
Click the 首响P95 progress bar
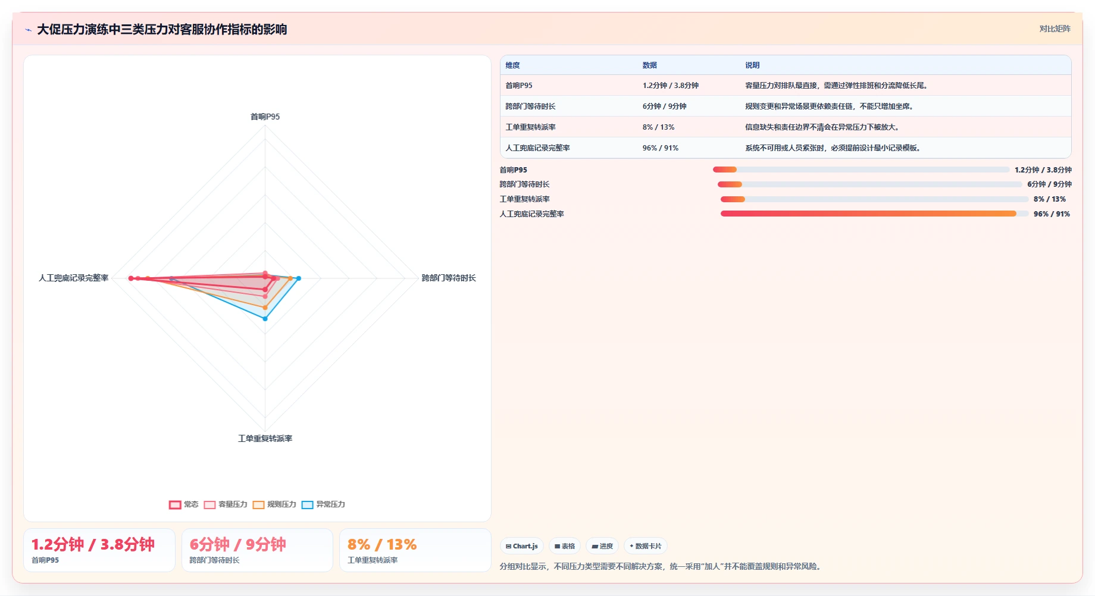[x=861, y=170]
